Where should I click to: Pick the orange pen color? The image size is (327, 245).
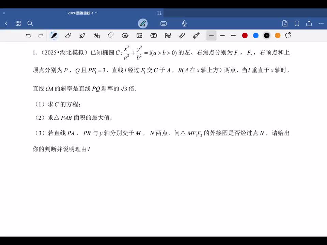pos(278,36)
